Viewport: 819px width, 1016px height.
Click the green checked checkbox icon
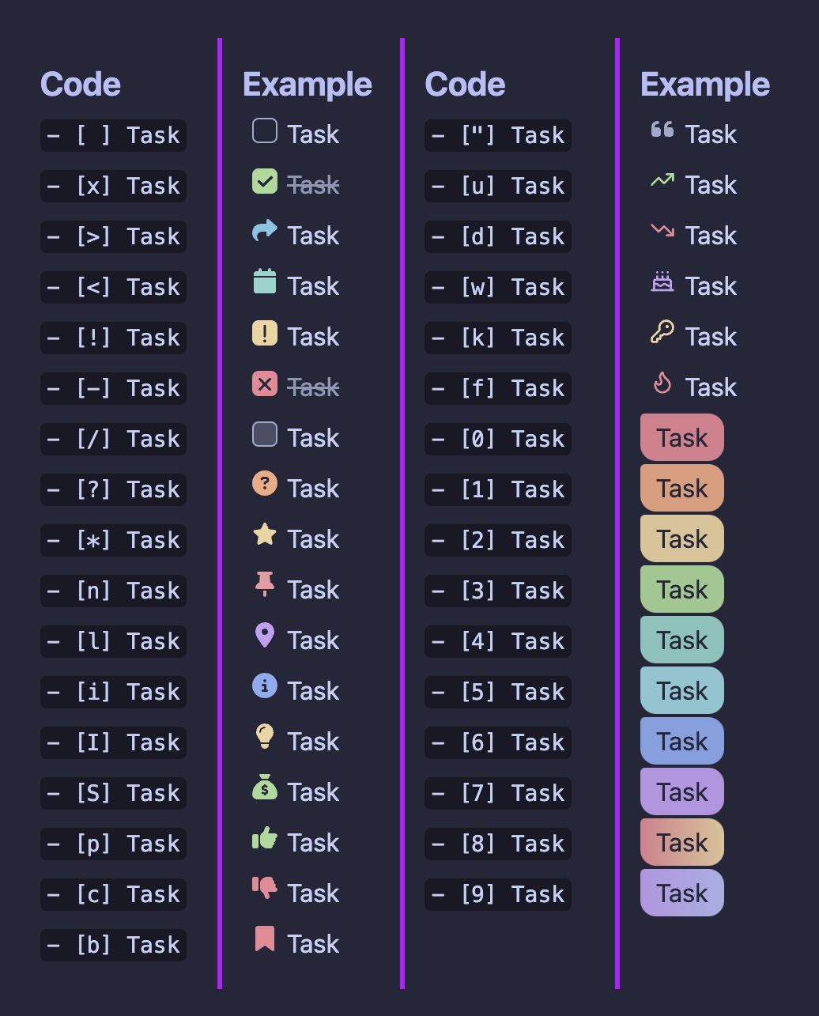pyautogui.click(x=265, y=182)
